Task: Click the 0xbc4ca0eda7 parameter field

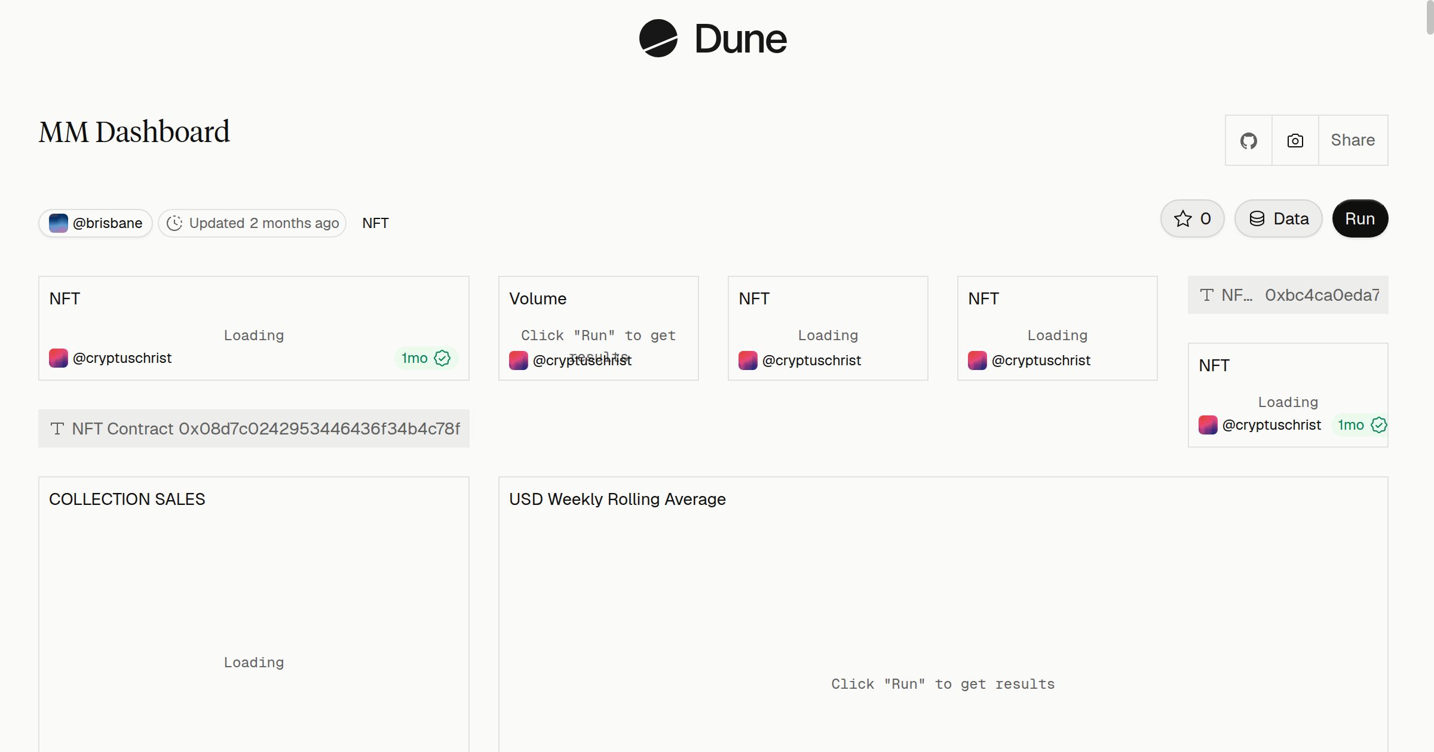Action: pos(1288,295)
